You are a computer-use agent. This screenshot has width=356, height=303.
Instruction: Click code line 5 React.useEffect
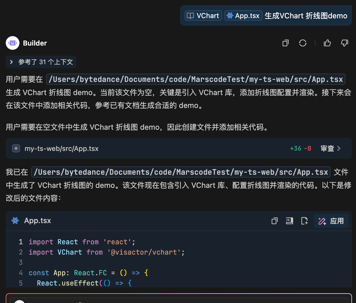[x=84, y=283]
